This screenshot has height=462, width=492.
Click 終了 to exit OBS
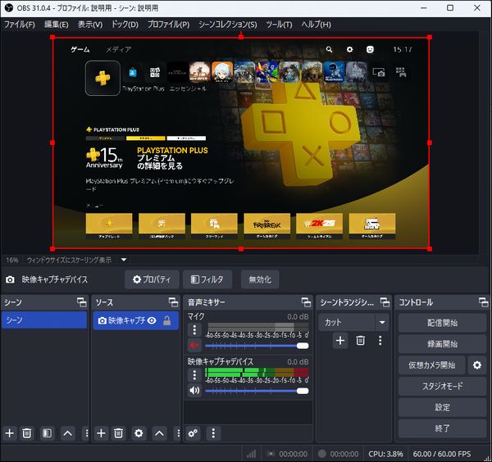442,428
